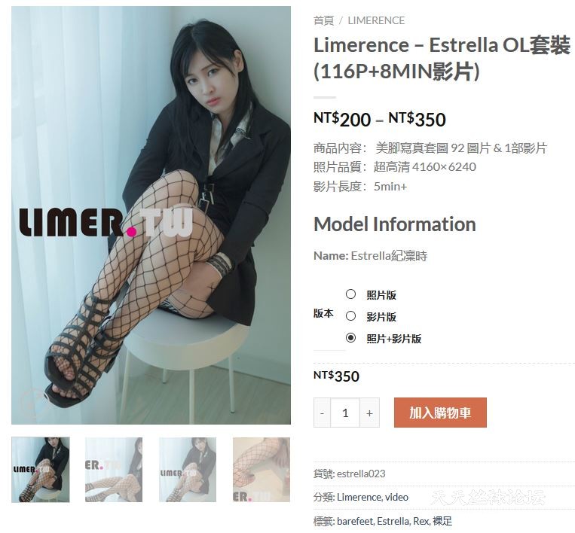Increase quantity with the plus button
This screenshot has width=575, height=533.
click(369, 413)
